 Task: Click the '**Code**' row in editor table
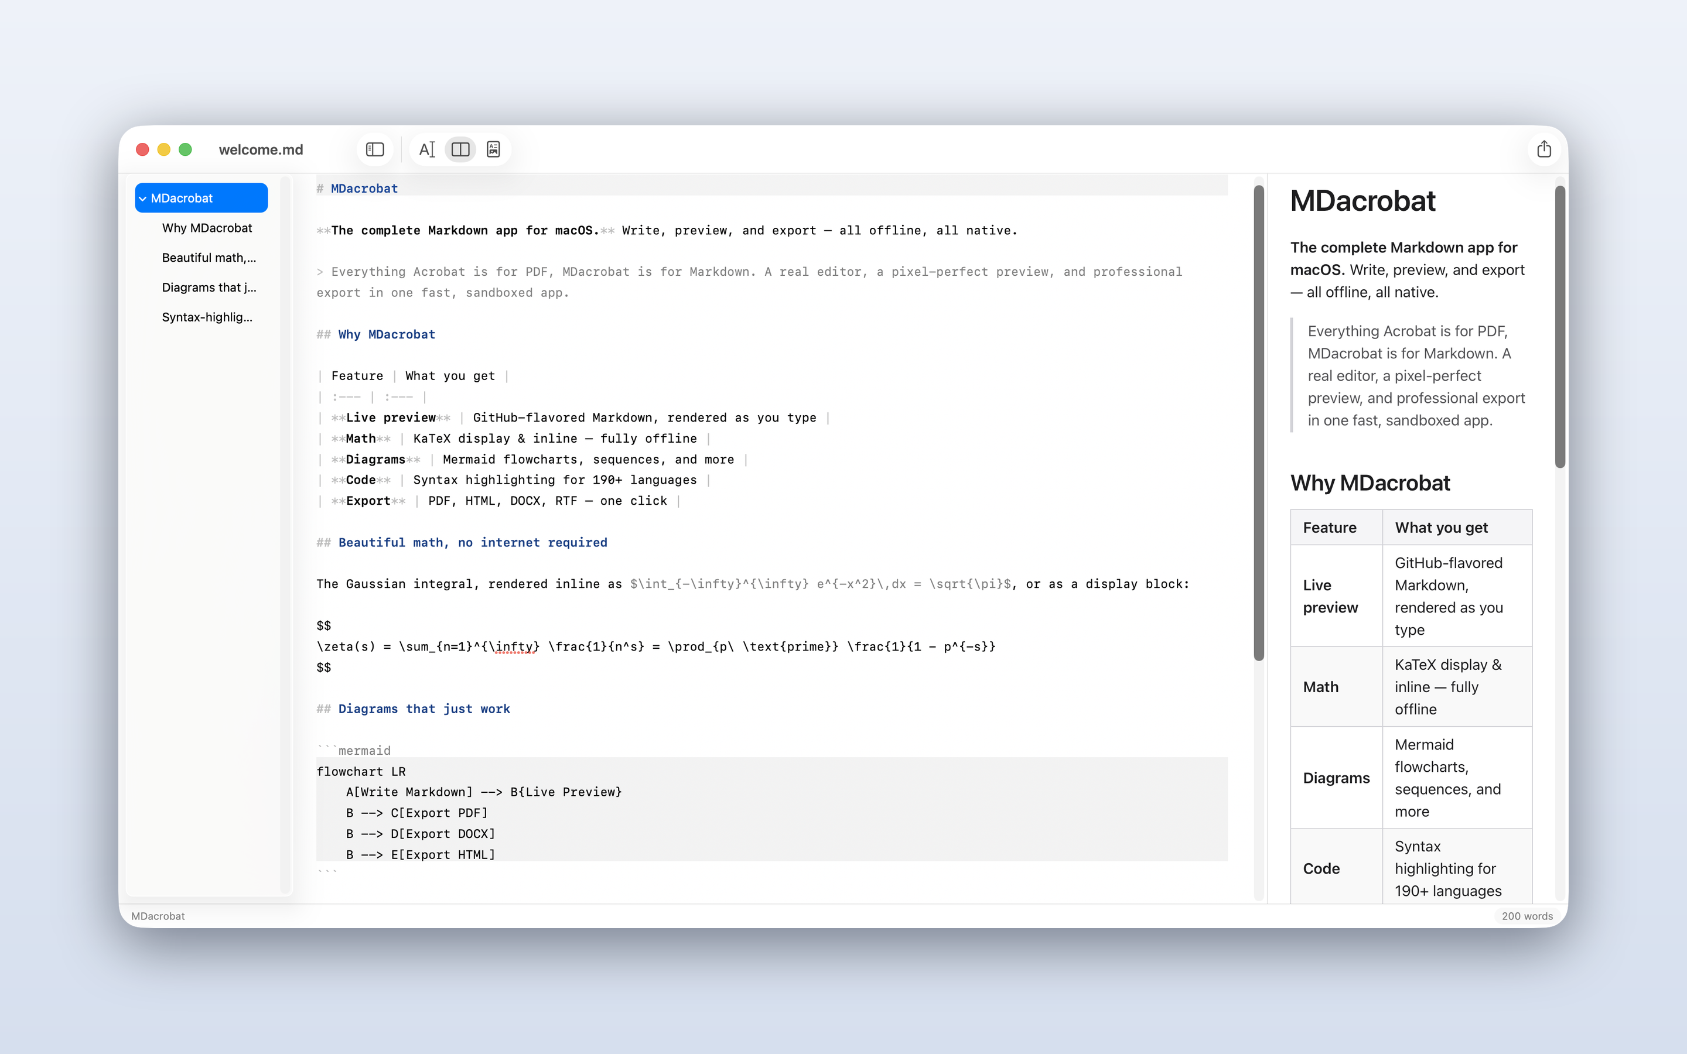pos(514,480)
